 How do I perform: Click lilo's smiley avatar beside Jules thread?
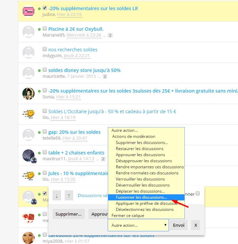[x=28, y=176]
